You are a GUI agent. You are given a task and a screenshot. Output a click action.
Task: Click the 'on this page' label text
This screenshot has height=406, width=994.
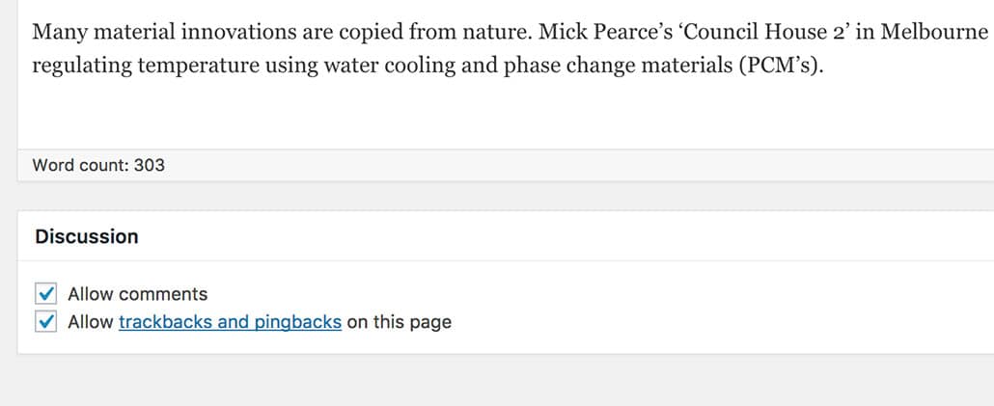[x=399, y=322]
